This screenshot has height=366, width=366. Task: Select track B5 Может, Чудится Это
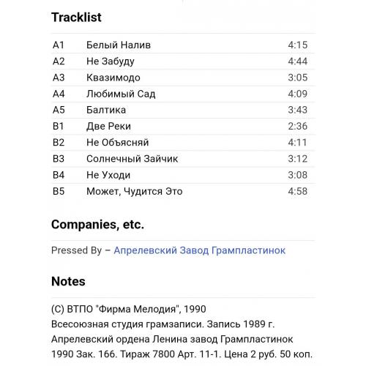click(x=183, y=191)
